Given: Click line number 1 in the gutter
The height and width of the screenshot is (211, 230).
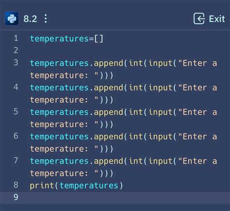Looking at the screenshot, I should coord(16,38).
